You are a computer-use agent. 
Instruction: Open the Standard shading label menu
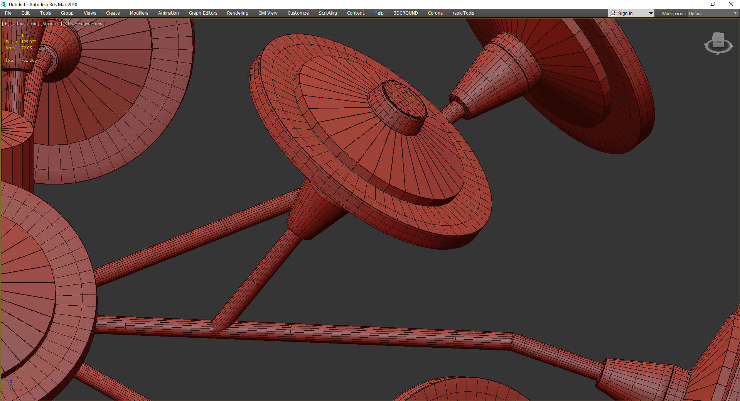(x=51, y=24)
